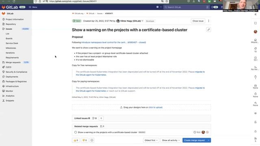Select Issues in the sidebar

point(9,29)
